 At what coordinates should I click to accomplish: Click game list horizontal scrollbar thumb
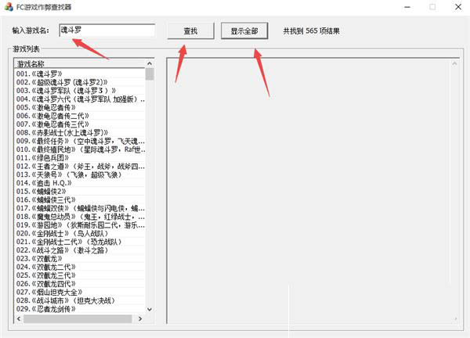pos(78,319)
